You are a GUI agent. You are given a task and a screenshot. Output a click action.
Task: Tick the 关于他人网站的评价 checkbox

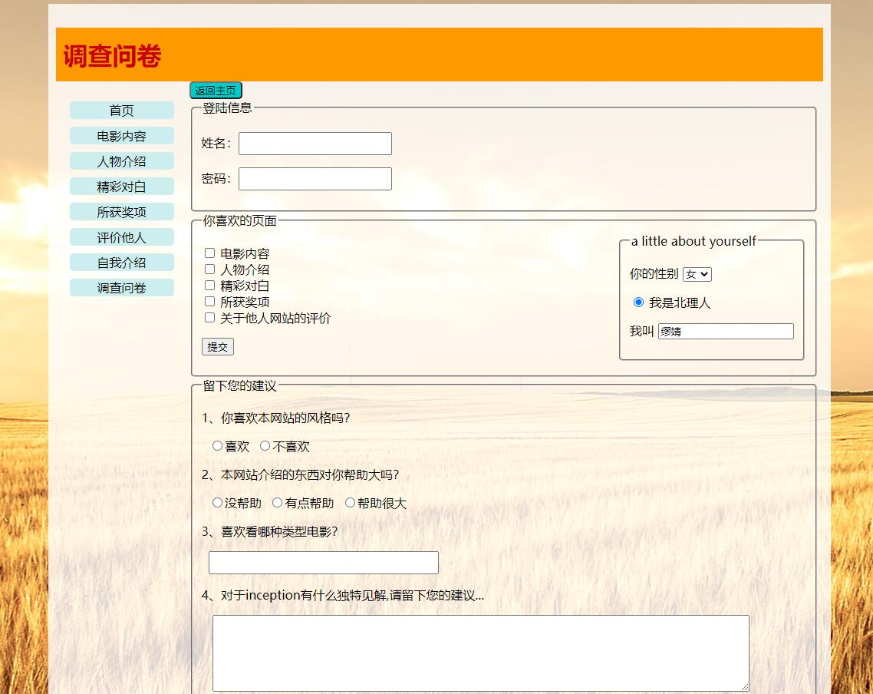coord(209,318)
